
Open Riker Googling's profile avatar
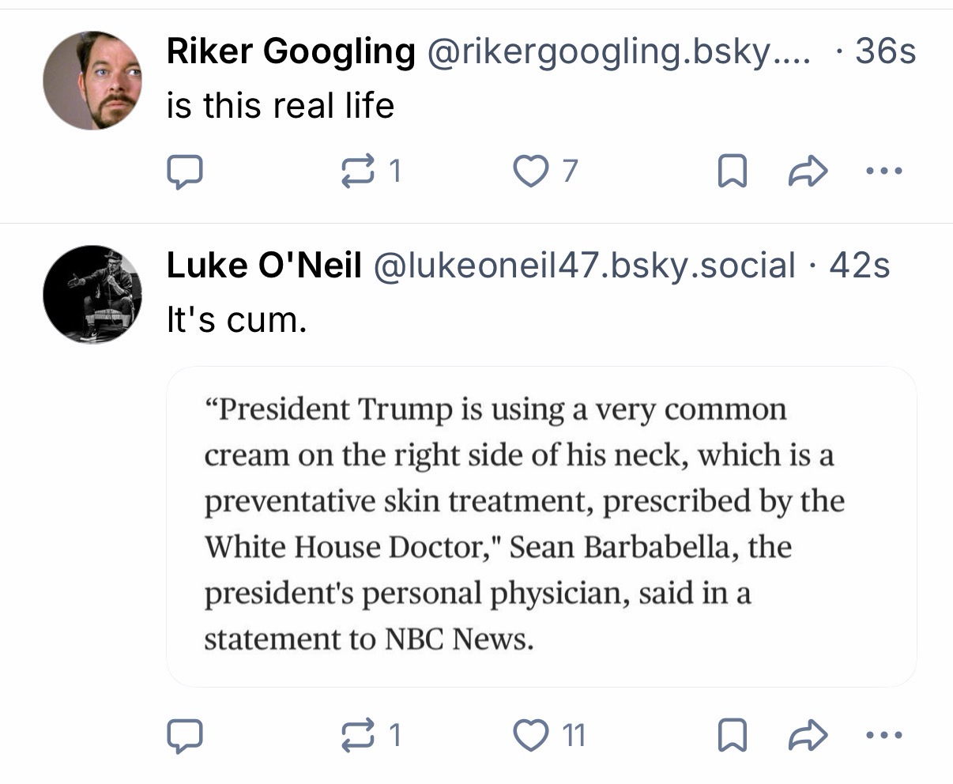click(92, 81)
